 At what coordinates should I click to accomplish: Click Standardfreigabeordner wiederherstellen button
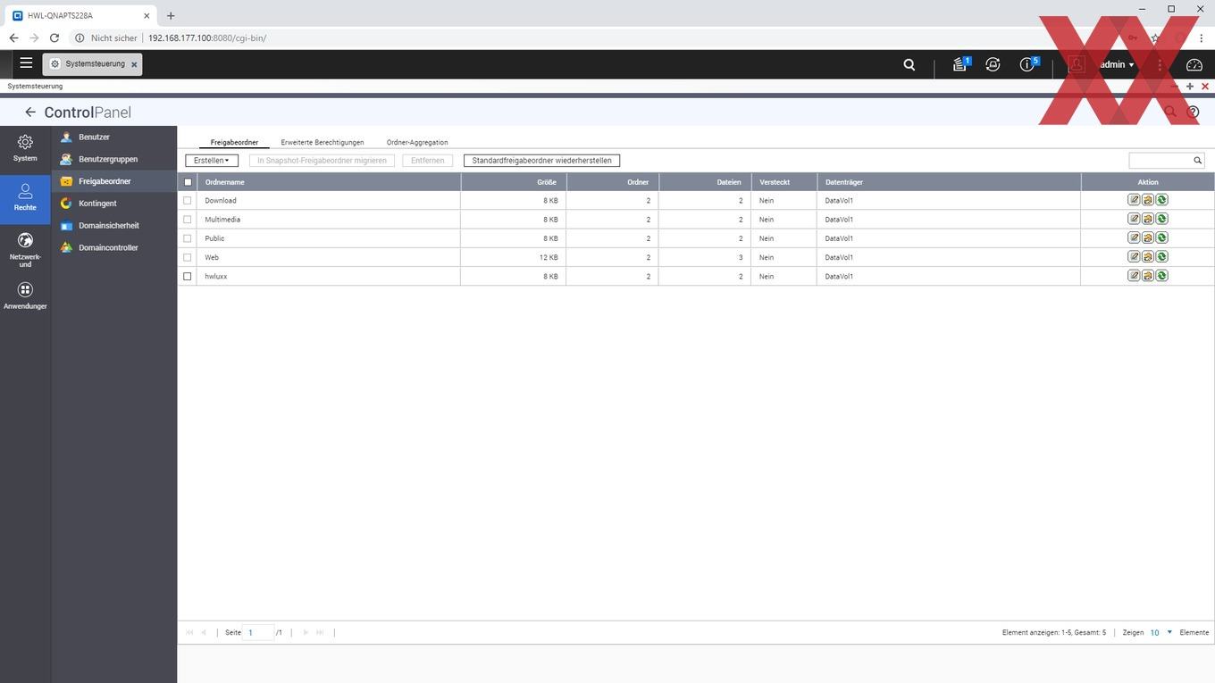(x=541, y=161)
